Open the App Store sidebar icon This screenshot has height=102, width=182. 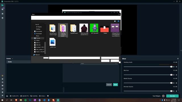pos(3,18)
